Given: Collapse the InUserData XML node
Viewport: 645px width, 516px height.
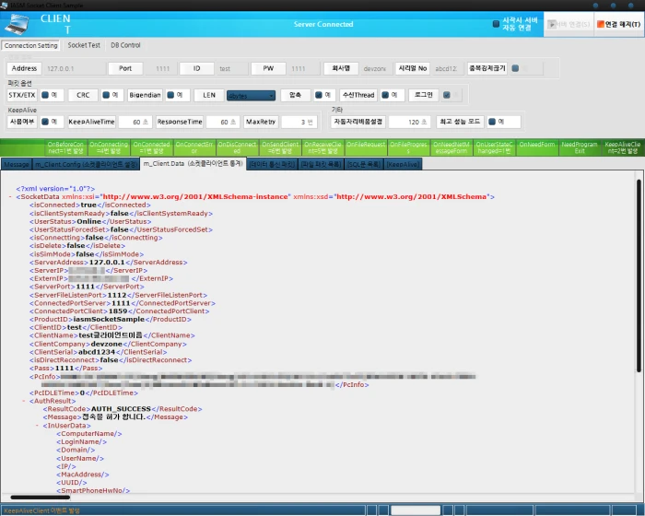Looking at the screenshot, I should tap(37, 426).
